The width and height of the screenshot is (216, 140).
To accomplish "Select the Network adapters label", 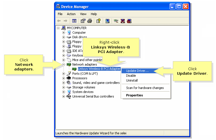I will tap(85, 64).
